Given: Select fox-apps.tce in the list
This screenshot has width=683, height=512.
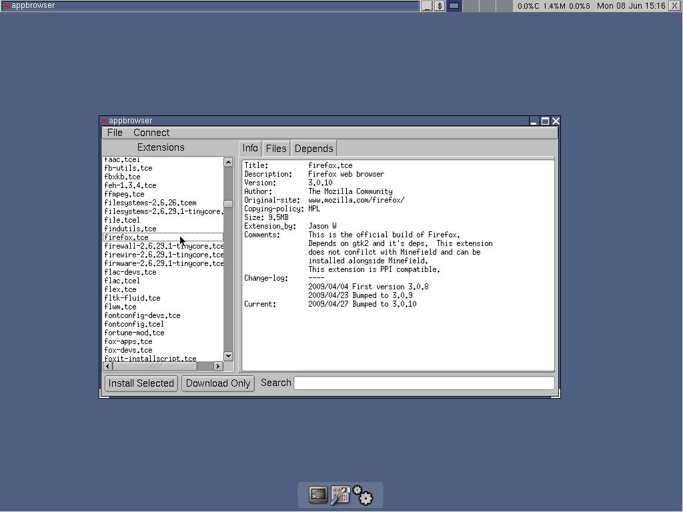Looking at the screenshot, I should tap(163, 342).
